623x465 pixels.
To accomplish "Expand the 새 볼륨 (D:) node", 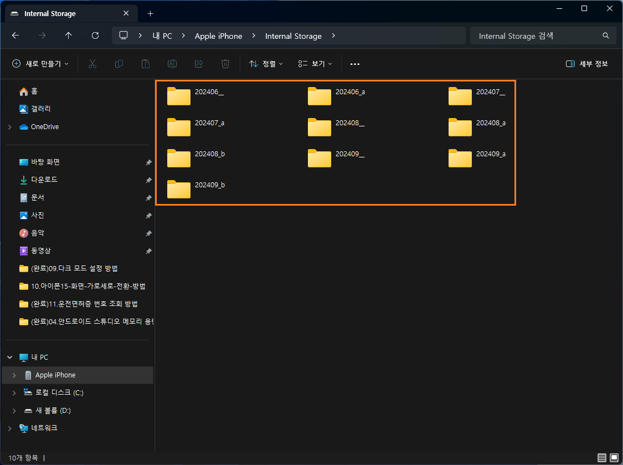I will (14, 411).
